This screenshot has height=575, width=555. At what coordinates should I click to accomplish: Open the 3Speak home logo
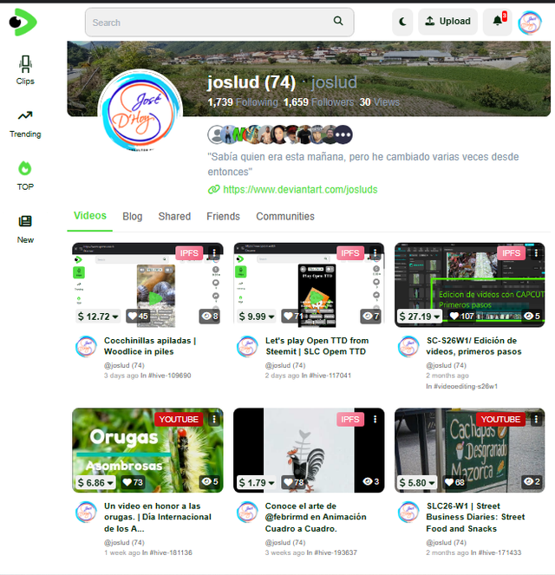click(x=23, y=22)
